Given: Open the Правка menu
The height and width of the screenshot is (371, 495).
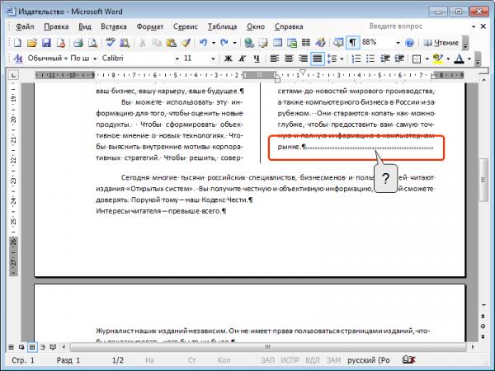Looking at the screenshot, I should (x=56, y=26).
